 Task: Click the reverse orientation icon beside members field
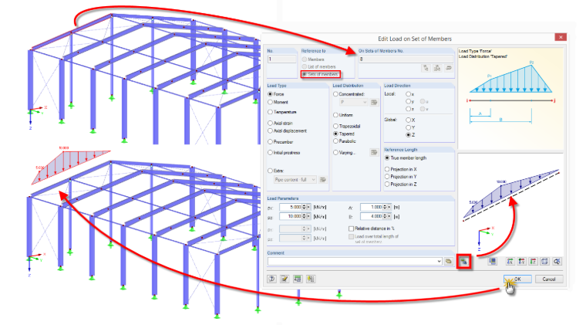[x=449, y=68]
